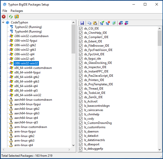
Task: Click Windows flag icon beside x86_64-win64-gtk2
Action: click(x=11, y=77)
